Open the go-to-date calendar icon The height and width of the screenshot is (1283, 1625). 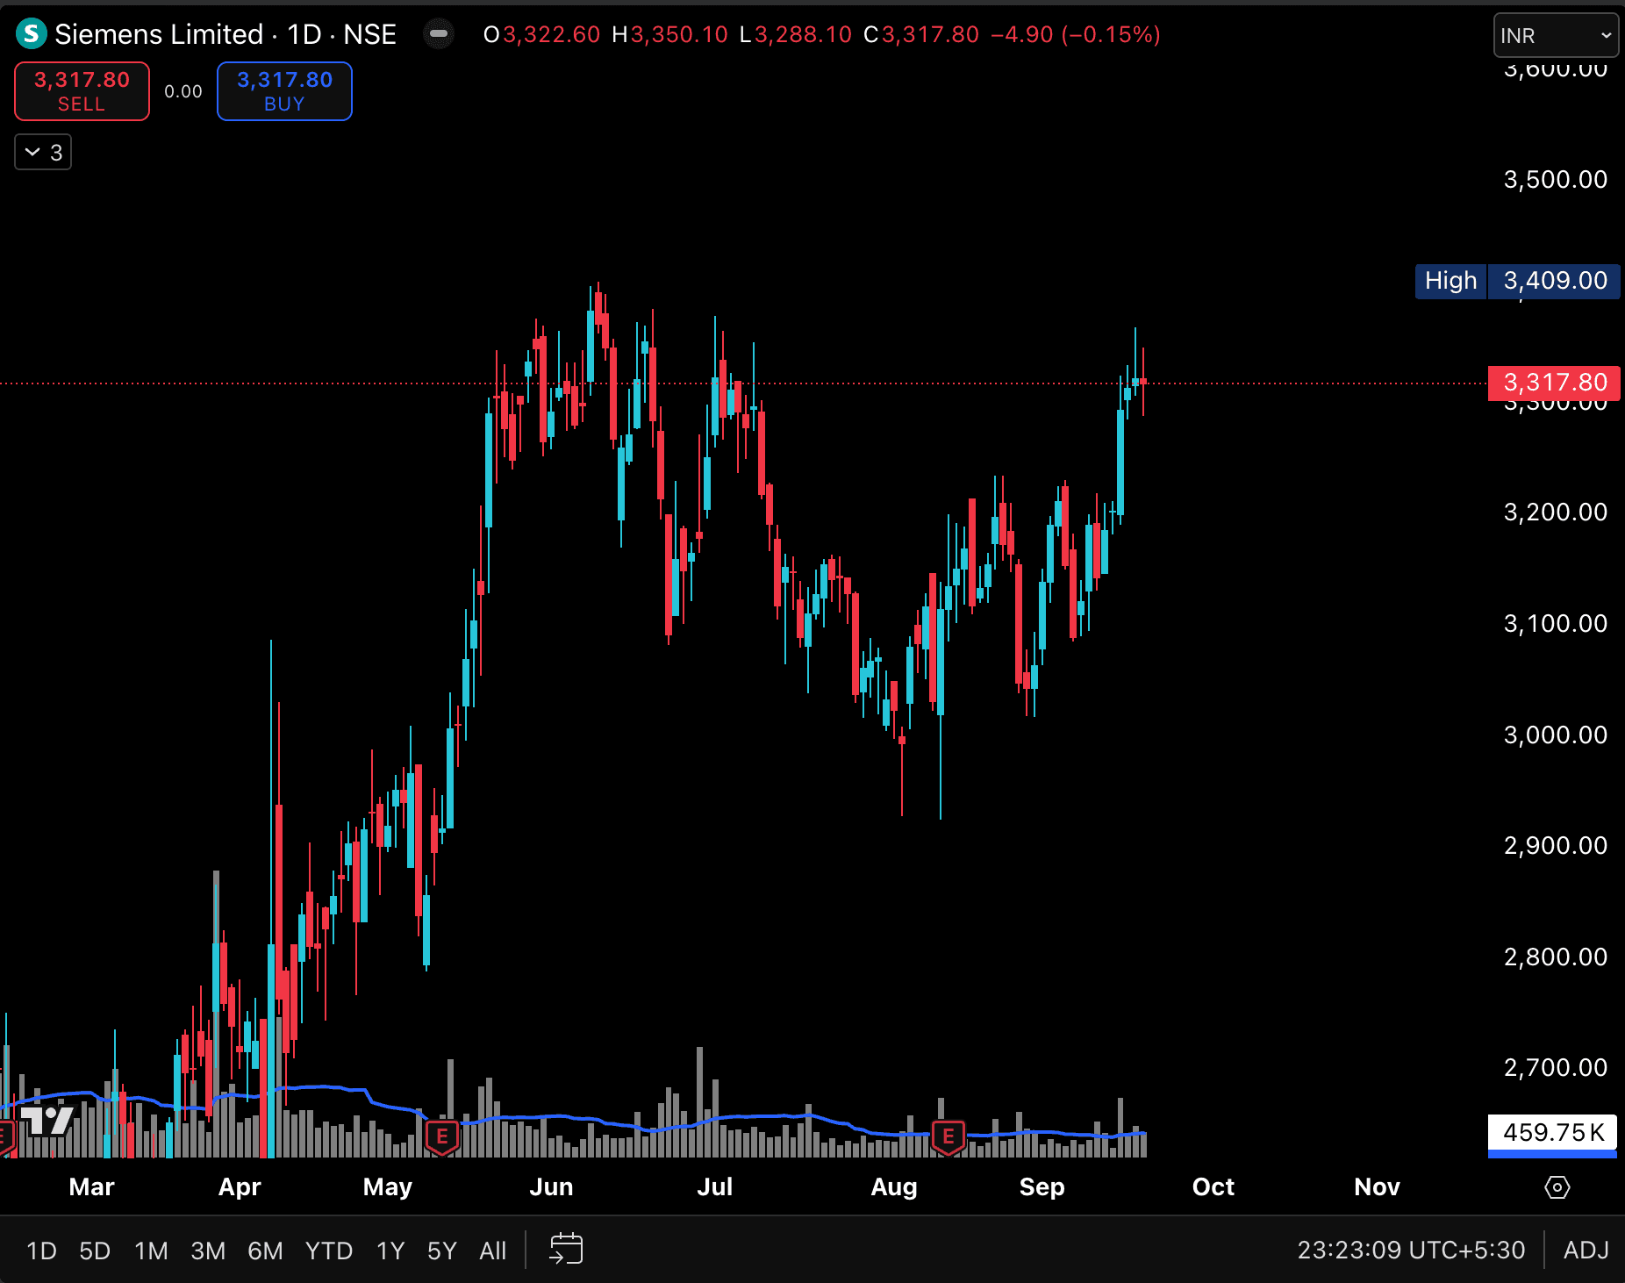click(x=566, y=1249)
